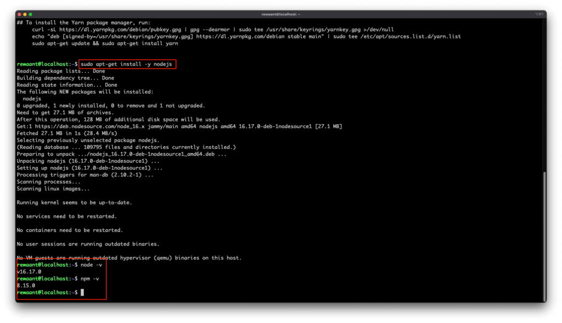562x323 pixels.
Task: Click 'Setting up nodejs' line
Action: pos(89,168)
